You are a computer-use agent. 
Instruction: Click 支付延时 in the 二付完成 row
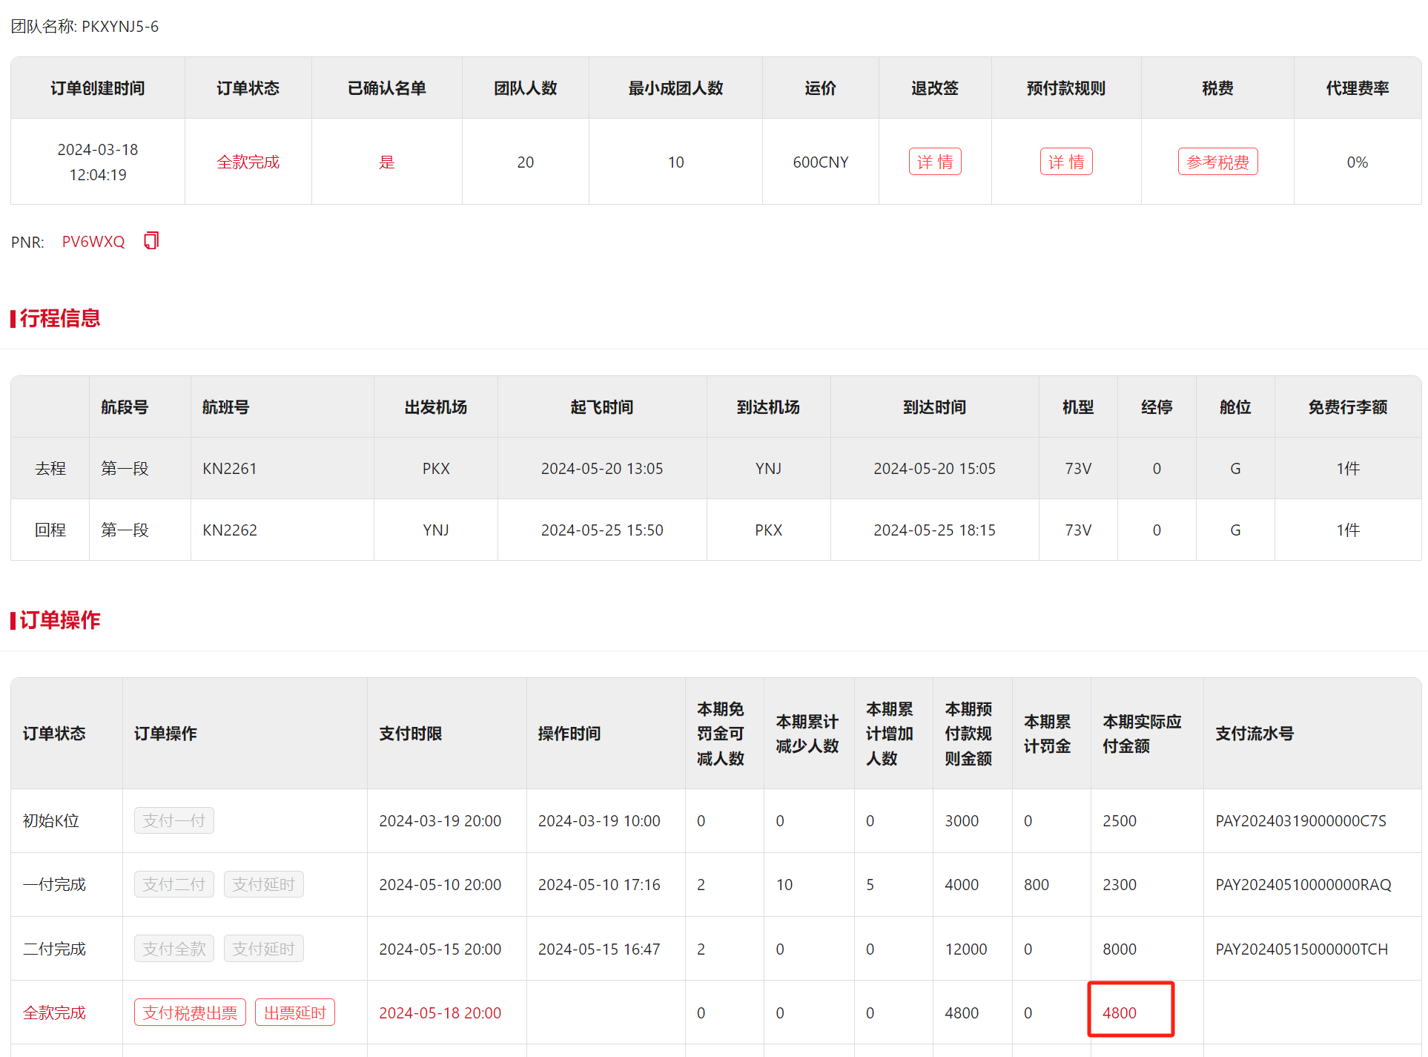263,949
